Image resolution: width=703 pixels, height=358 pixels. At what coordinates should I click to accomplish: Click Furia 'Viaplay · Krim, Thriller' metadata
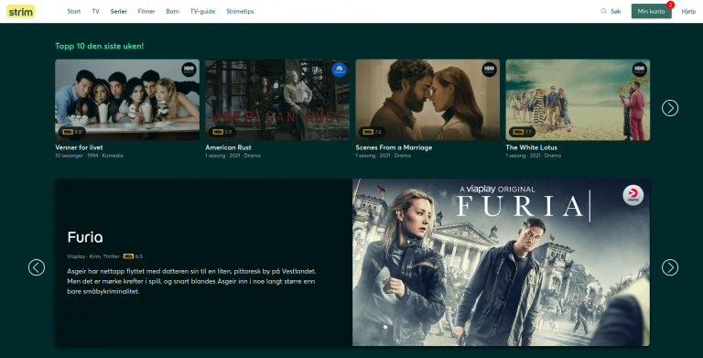coord(93,256)
